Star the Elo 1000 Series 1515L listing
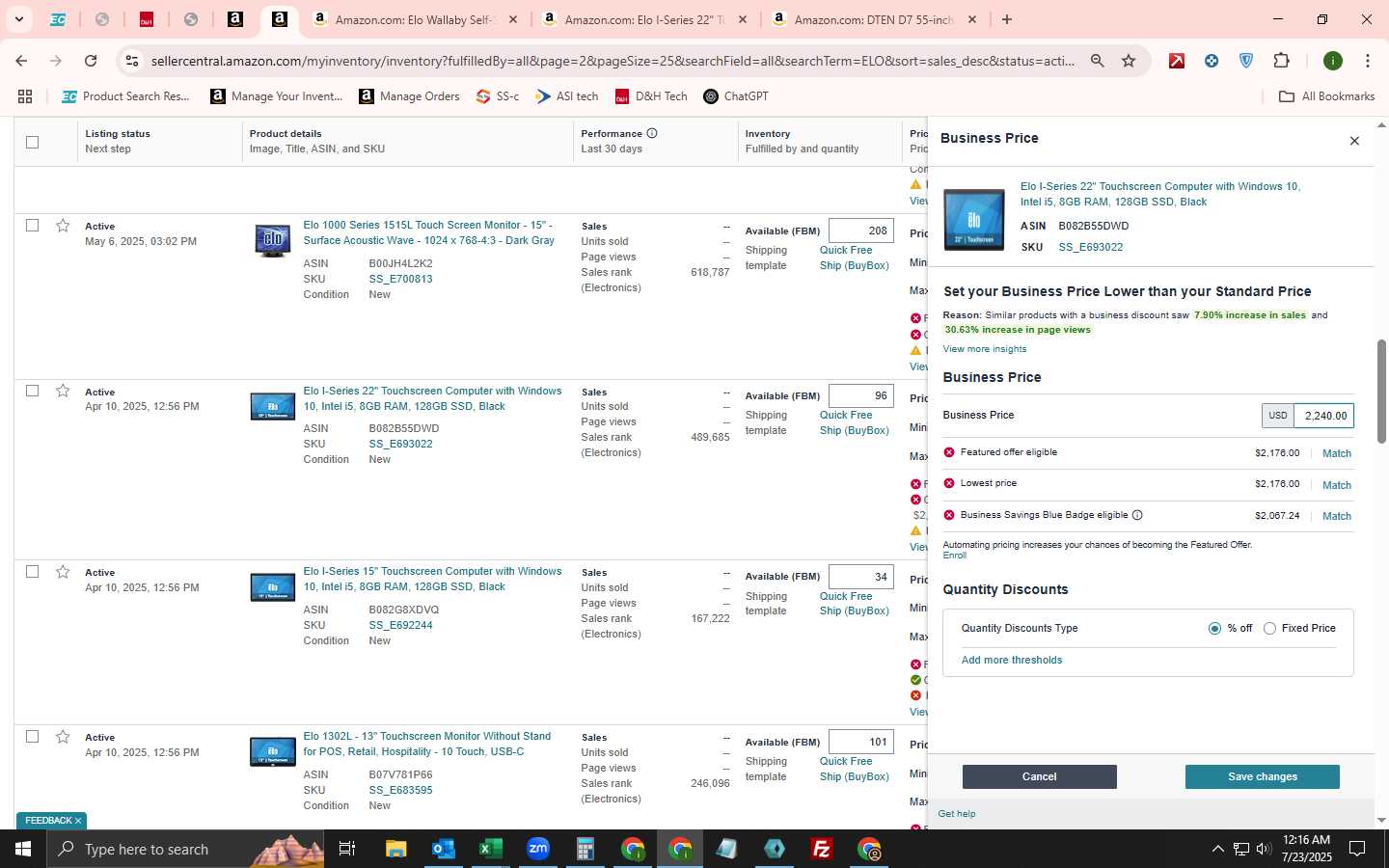This screenshot has height=868, width=1389. coord(63,226)
